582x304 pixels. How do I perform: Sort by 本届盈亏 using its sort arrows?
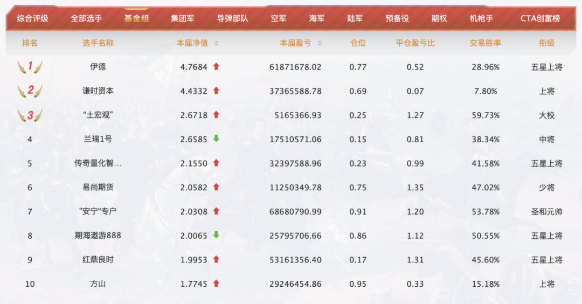(320, 44)
